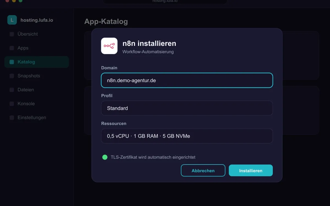Image resolution: width=330 pixels, height=206 pixels.
Task: Open Einstellungen in the sidebar
Action: (x=37, y=118)
